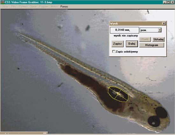175x135 pixels.
Task: Open the Histogram view
Action: coord(152,45)
